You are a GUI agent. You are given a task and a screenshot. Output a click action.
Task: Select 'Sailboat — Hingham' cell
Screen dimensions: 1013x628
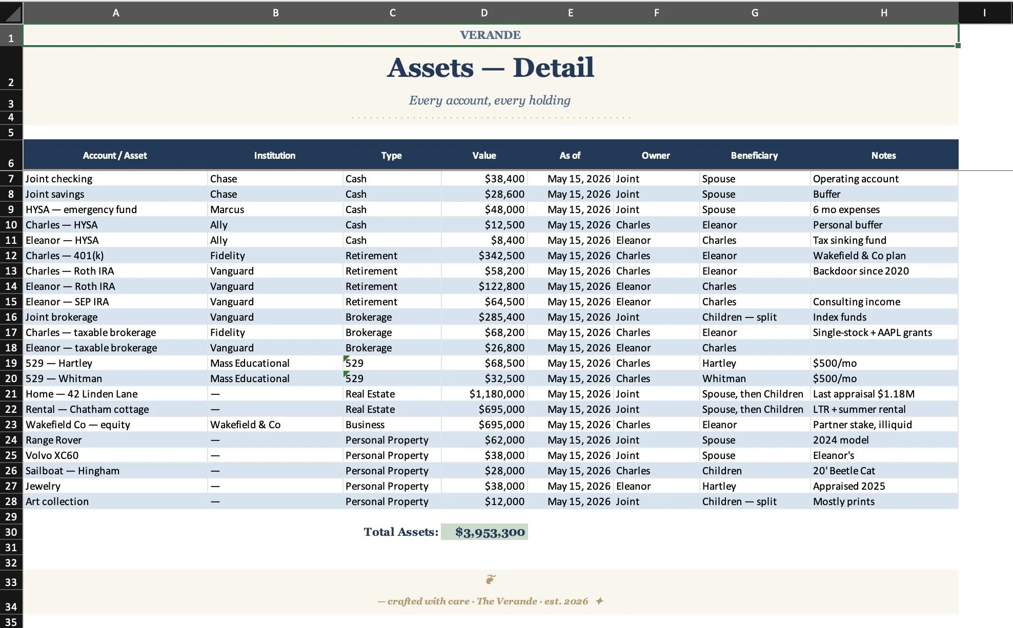click(115, 471)
